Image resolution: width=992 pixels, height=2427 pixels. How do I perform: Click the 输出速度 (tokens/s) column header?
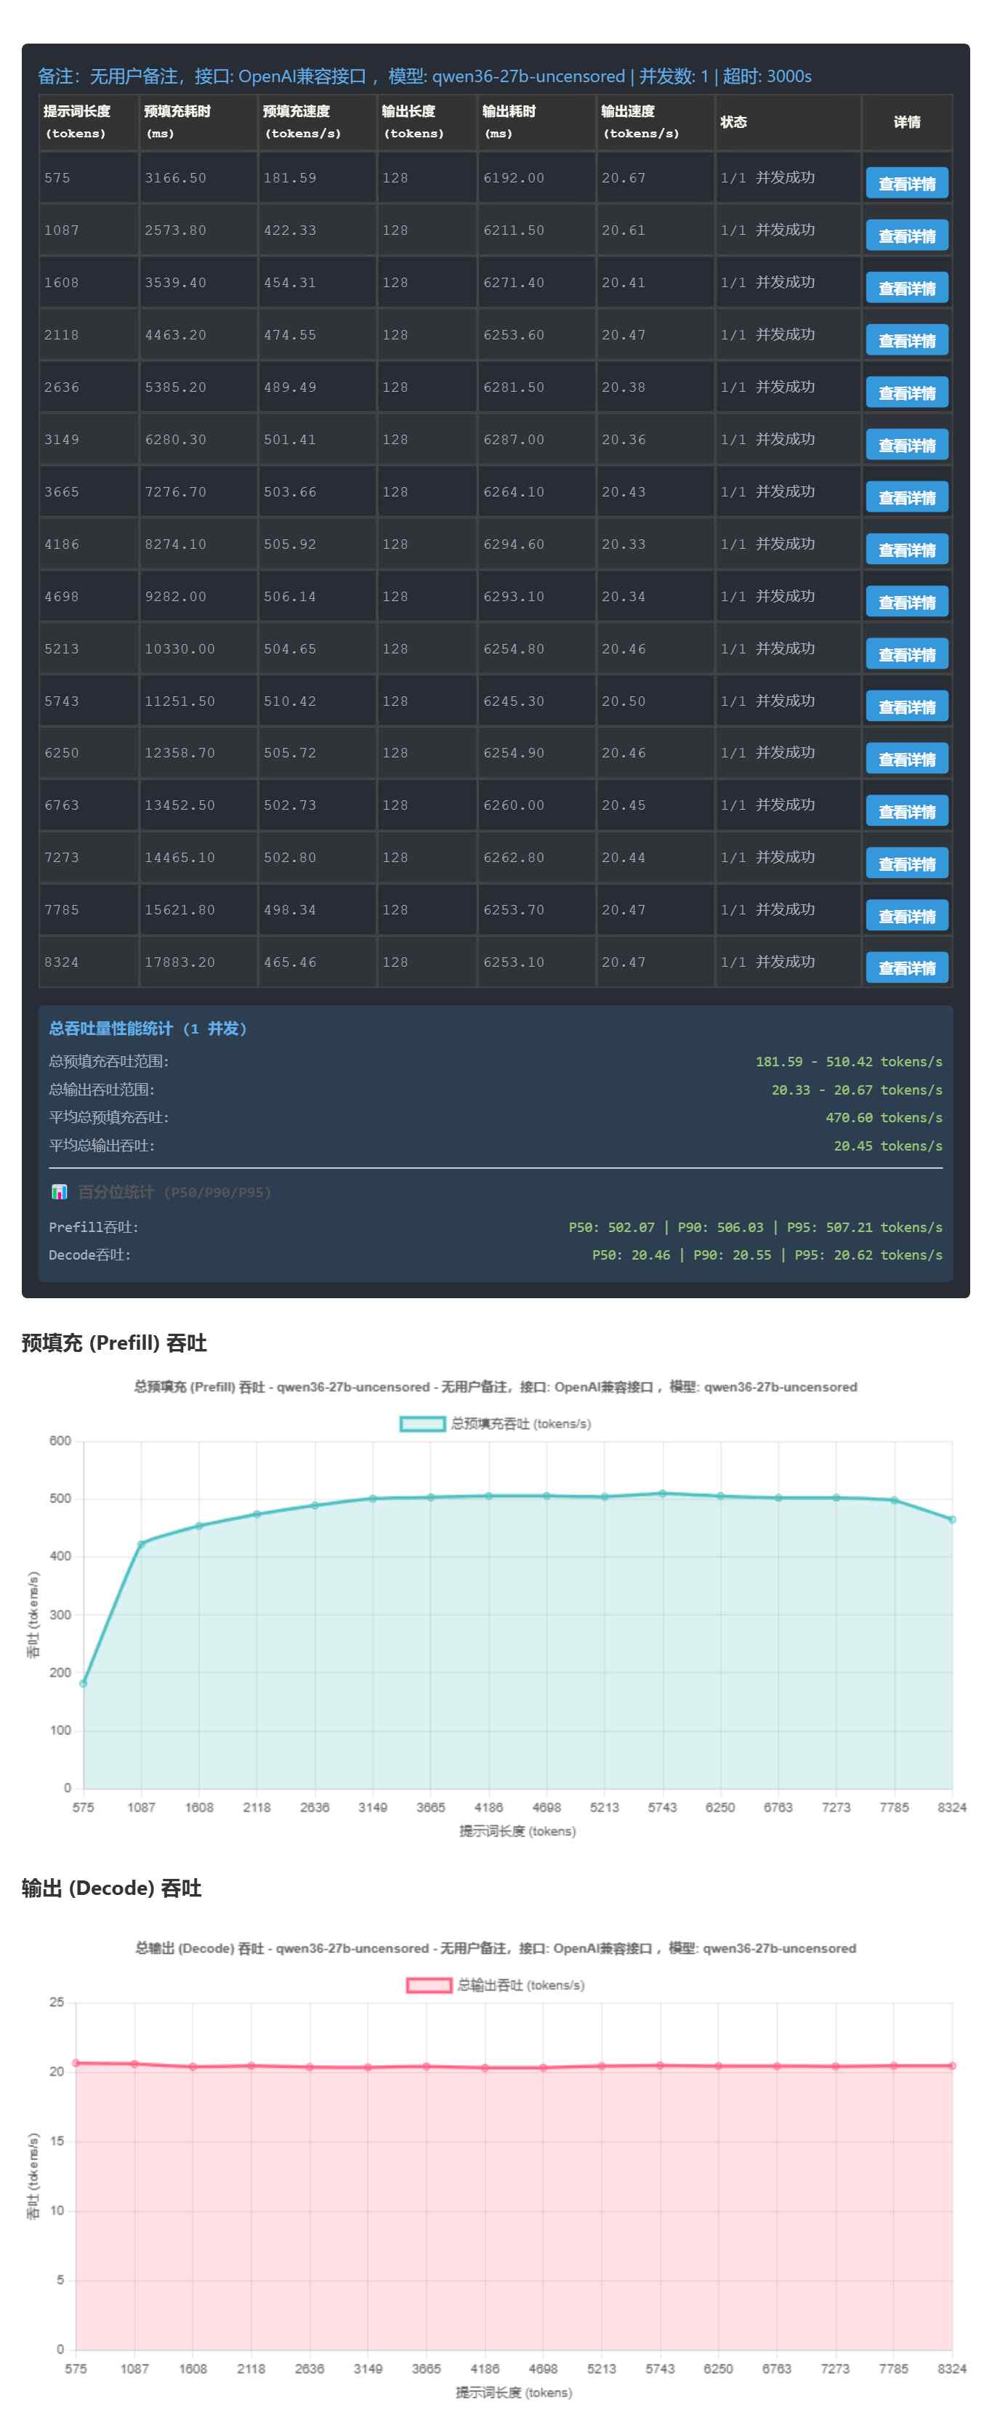click(x=655, y=123)
